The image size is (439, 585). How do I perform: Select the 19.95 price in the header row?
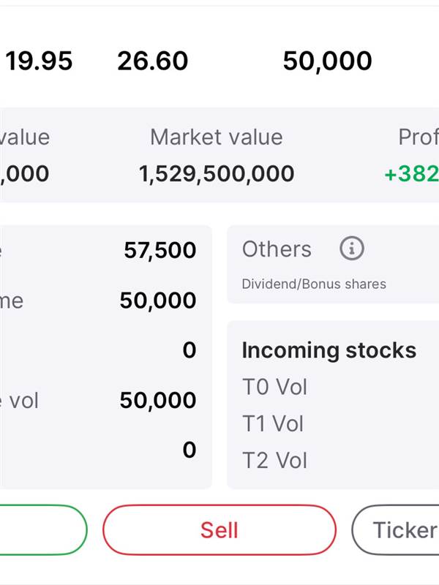coord(39,61)
